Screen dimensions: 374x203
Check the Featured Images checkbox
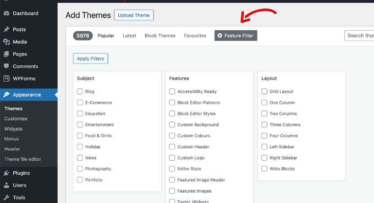pyautogui.click(x=172, y=191)
